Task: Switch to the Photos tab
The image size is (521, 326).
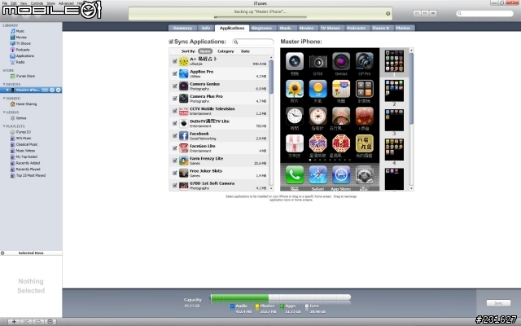Action: point(403,29)
